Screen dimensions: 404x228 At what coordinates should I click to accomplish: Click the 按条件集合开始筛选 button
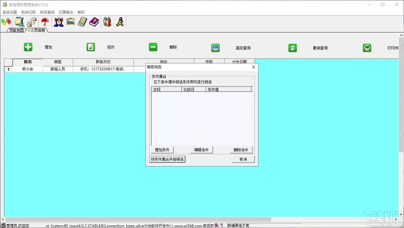pos(167,159)
